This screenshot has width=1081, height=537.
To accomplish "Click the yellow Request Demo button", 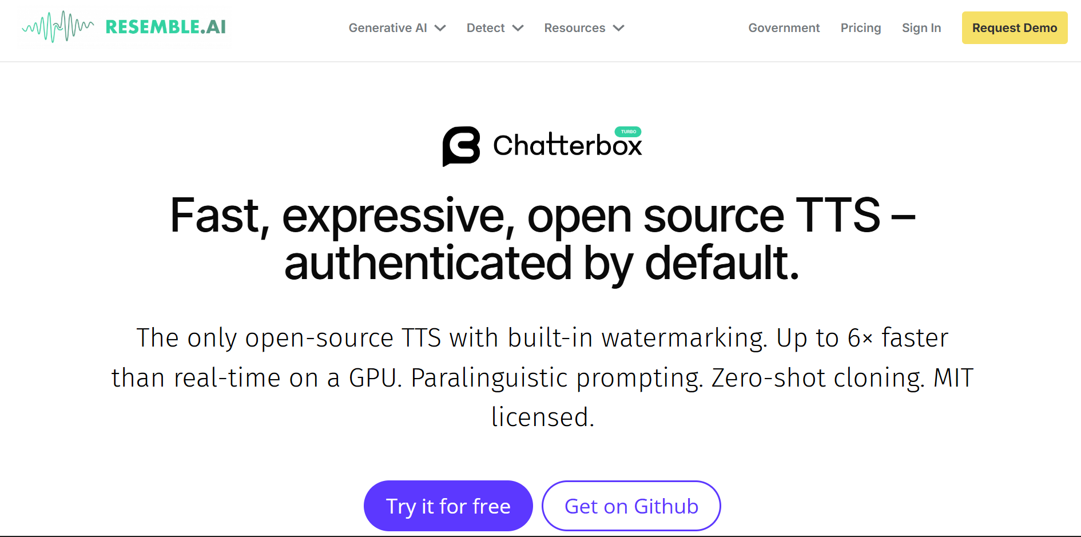I will click(x=1015, y=27).
